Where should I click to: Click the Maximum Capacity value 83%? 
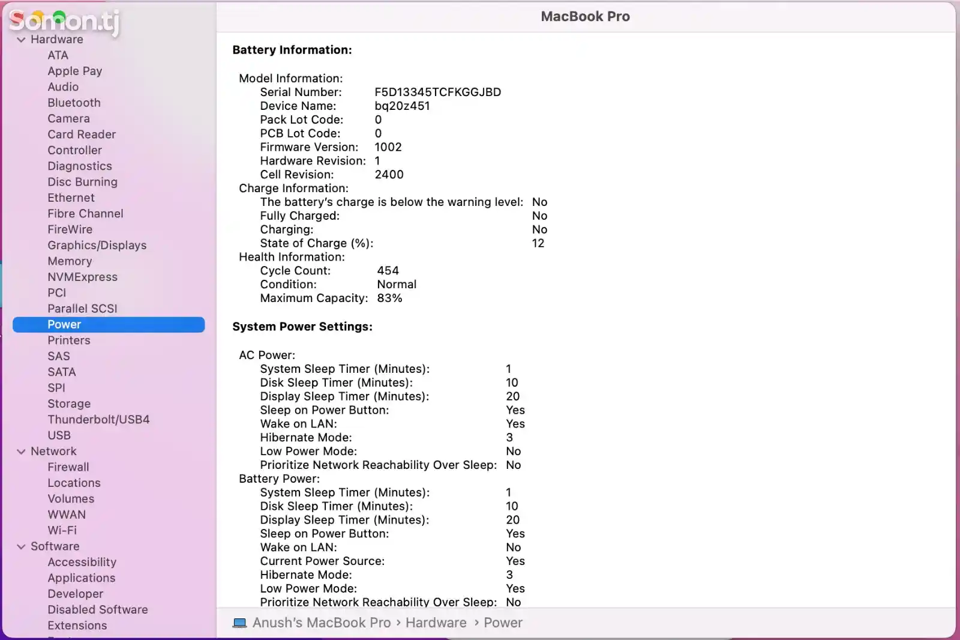point(389,298)
